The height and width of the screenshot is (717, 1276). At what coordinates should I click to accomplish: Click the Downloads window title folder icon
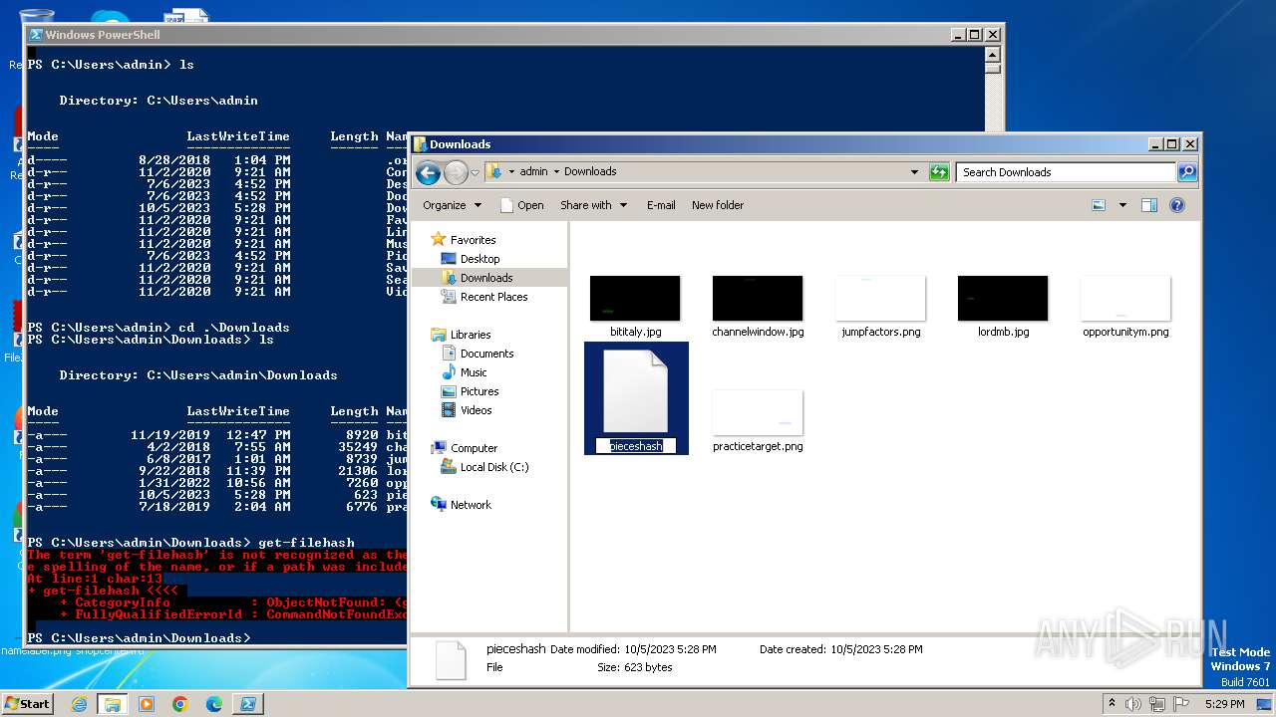[x=421, y=143]
